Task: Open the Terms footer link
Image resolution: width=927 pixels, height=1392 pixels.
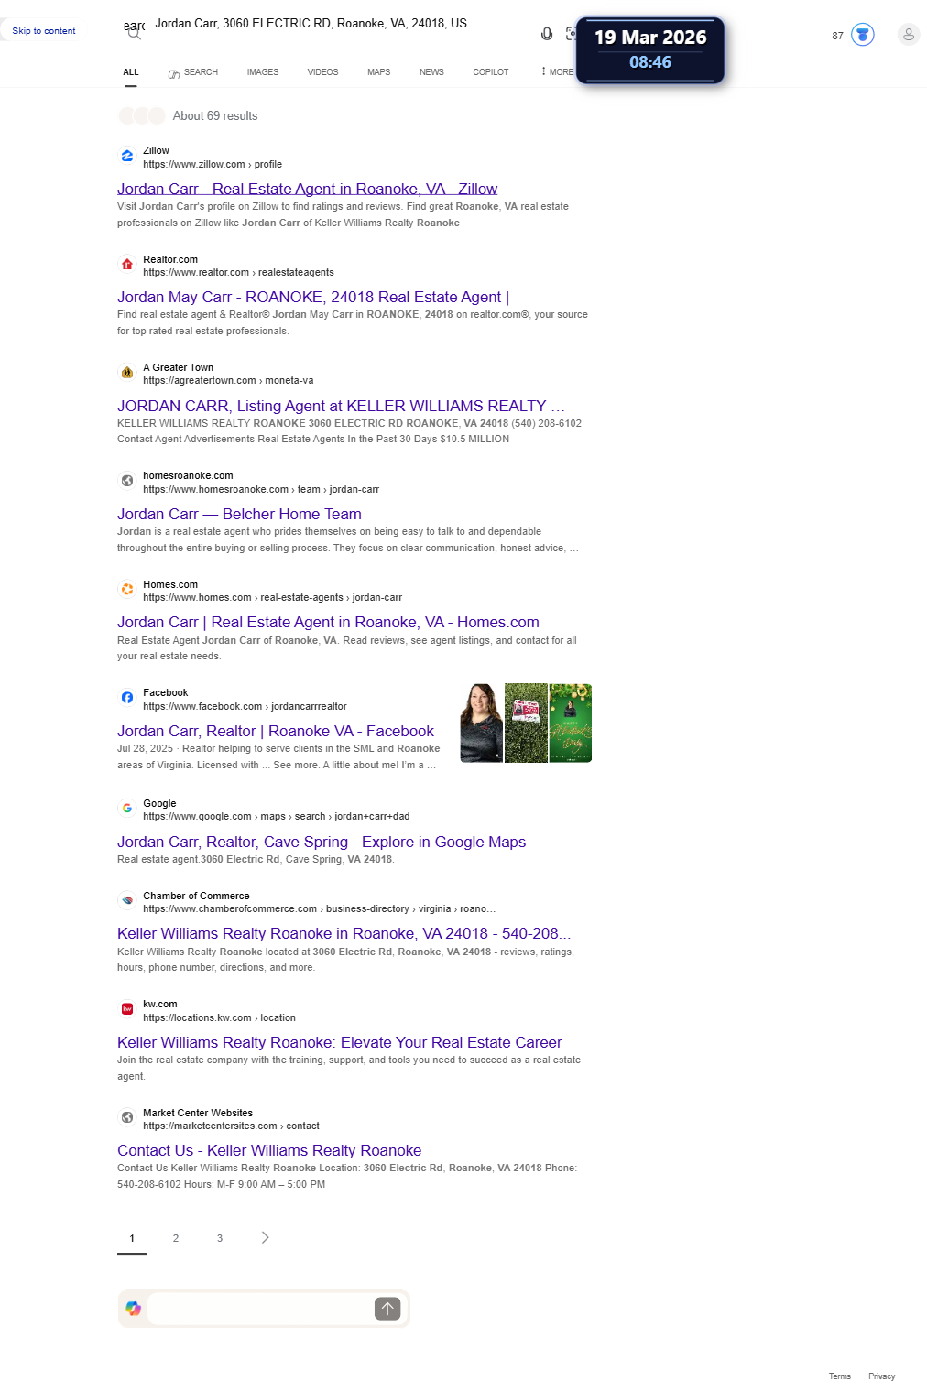Action: (840, 1376)
